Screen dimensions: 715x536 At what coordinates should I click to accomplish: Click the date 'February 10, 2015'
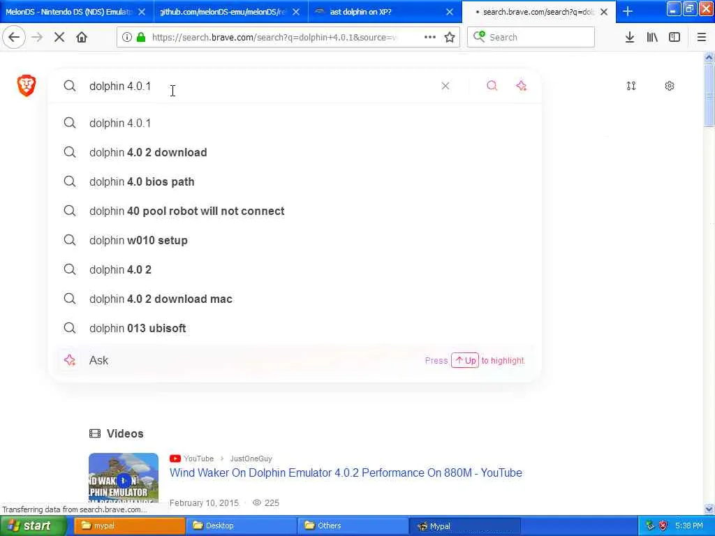204,502
